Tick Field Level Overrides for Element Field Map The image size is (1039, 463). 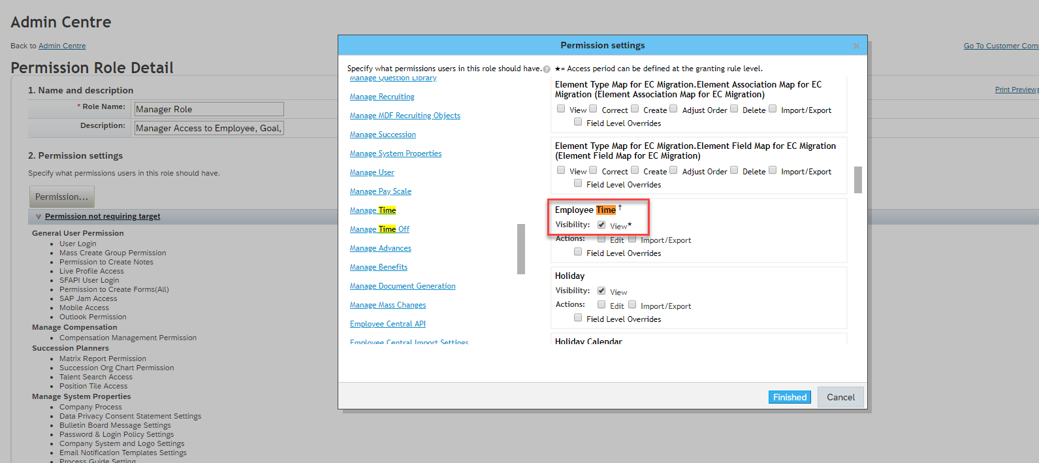tap(578, 184)
